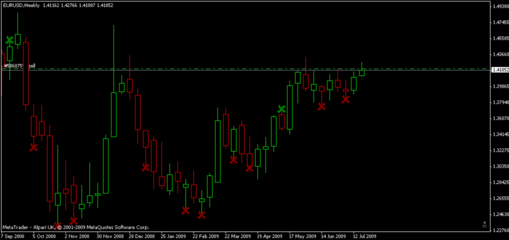Click the EURUSD,Weekly chart title

point(21,5)
